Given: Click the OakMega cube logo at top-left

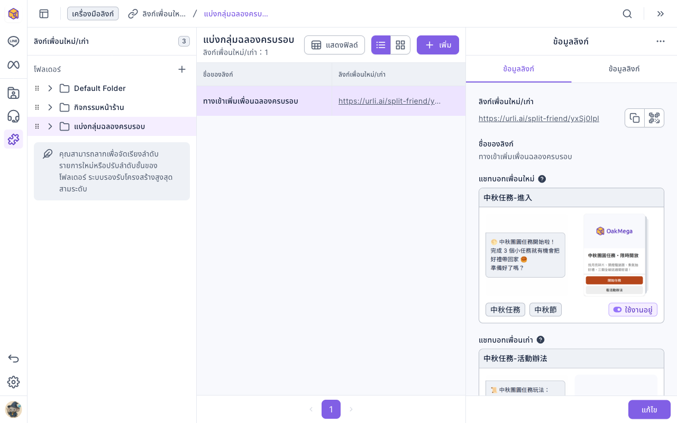Looking at the screenshot, I should 13,14.
